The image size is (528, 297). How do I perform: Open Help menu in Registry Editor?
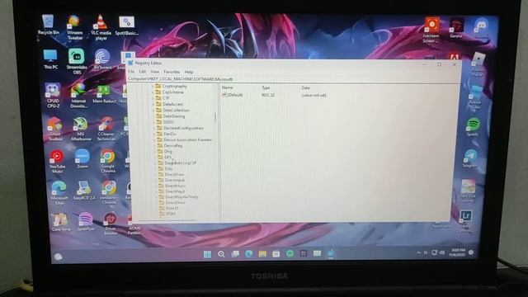189,72
